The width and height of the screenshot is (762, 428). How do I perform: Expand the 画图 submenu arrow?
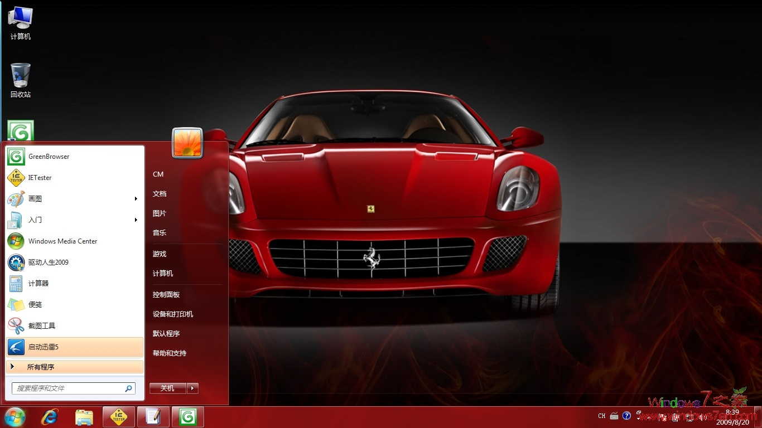136,199
